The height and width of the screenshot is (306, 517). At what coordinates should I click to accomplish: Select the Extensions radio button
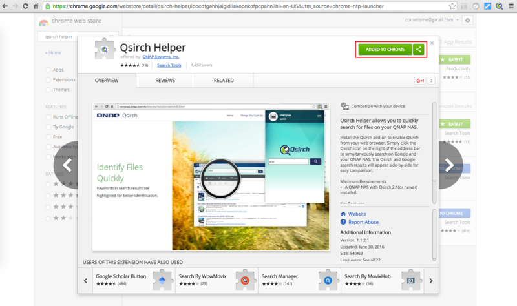48,79
